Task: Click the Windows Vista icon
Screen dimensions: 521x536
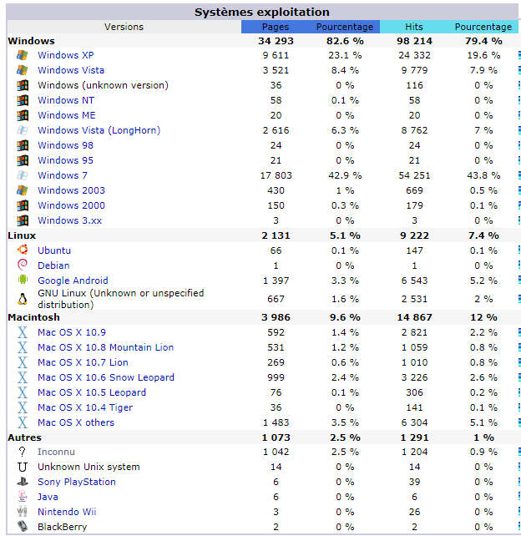Action: (x=23, y=70)
